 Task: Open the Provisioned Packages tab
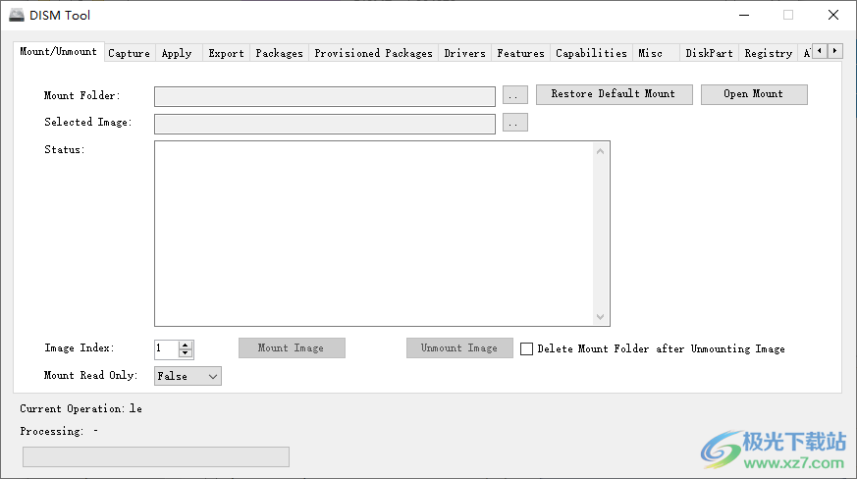tap(373, 53)
